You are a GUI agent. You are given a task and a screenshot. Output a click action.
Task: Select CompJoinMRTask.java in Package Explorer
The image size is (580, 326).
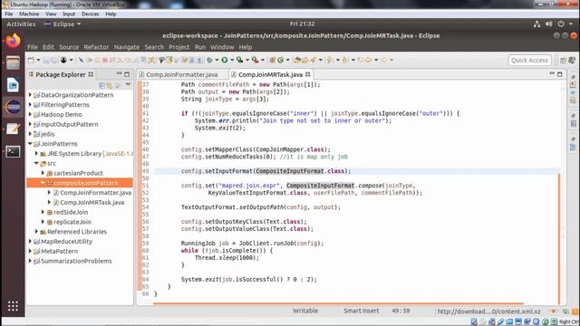tap(92, 202)
